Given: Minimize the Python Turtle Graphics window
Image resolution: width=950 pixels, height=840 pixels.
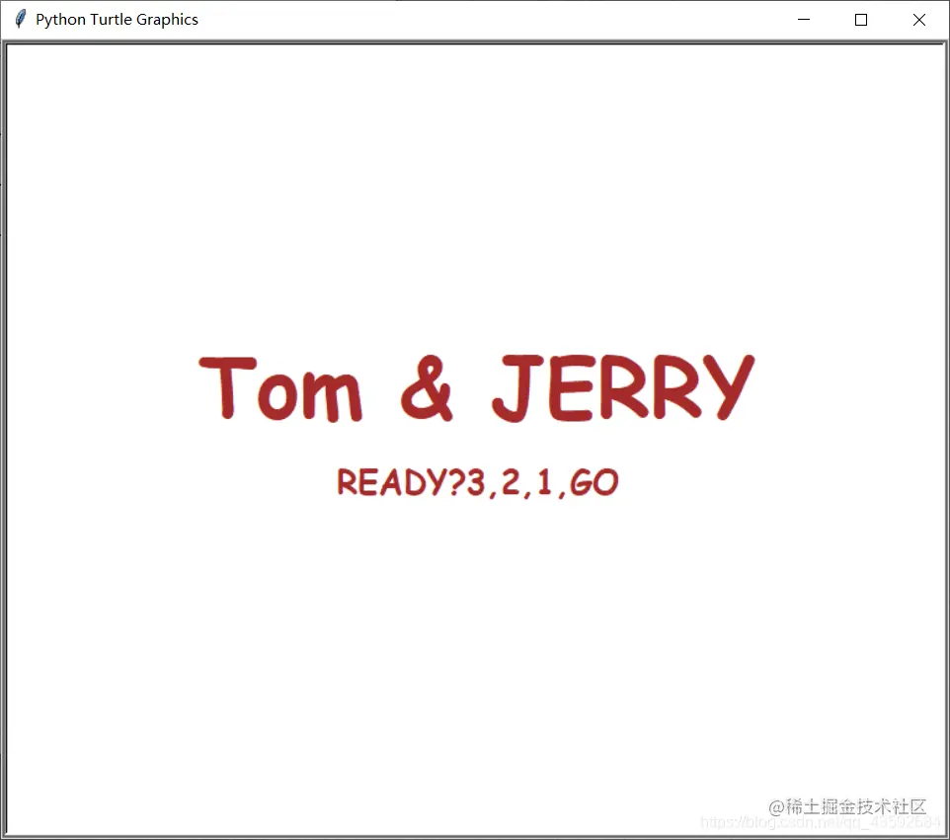Looking at the screenshot, I should pos(804,20).
